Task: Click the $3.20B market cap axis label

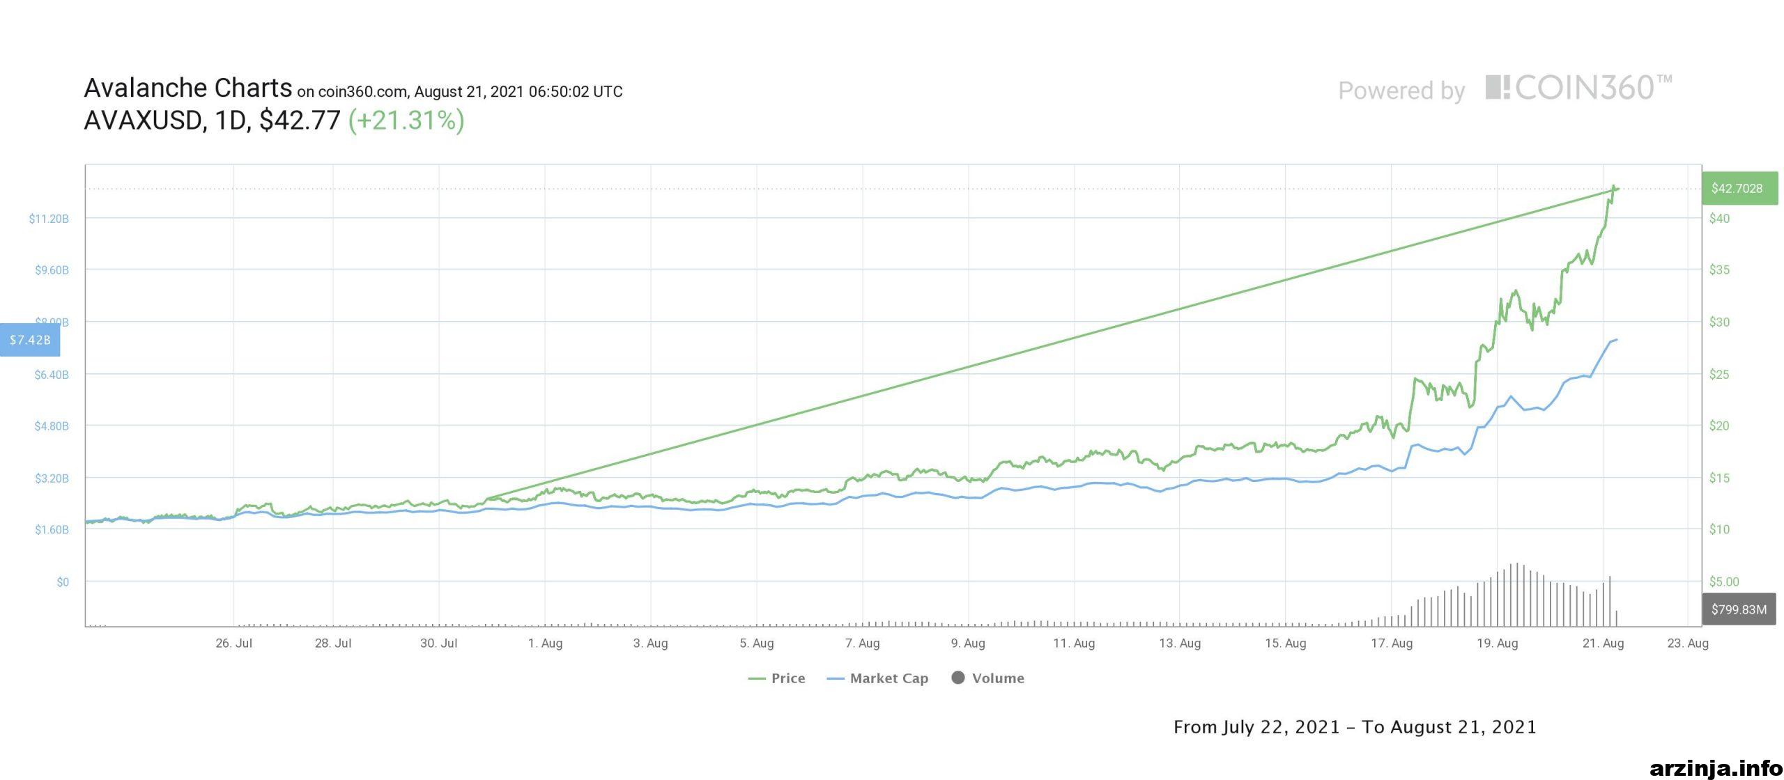Action: coord(52,478)
